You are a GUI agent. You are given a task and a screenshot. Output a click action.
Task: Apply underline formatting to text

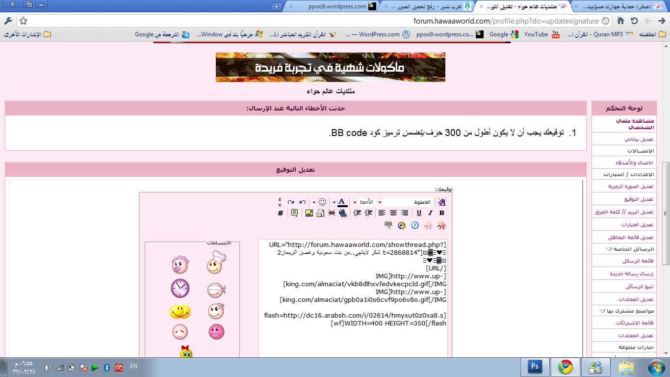click(419, 213)
